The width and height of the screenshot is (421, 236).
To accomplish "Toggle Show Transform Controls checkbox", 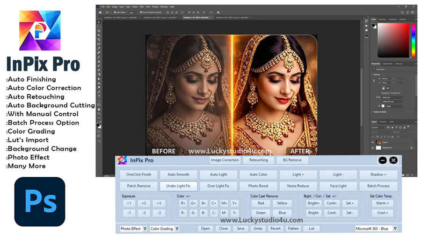I will click(x=141, y=12).
